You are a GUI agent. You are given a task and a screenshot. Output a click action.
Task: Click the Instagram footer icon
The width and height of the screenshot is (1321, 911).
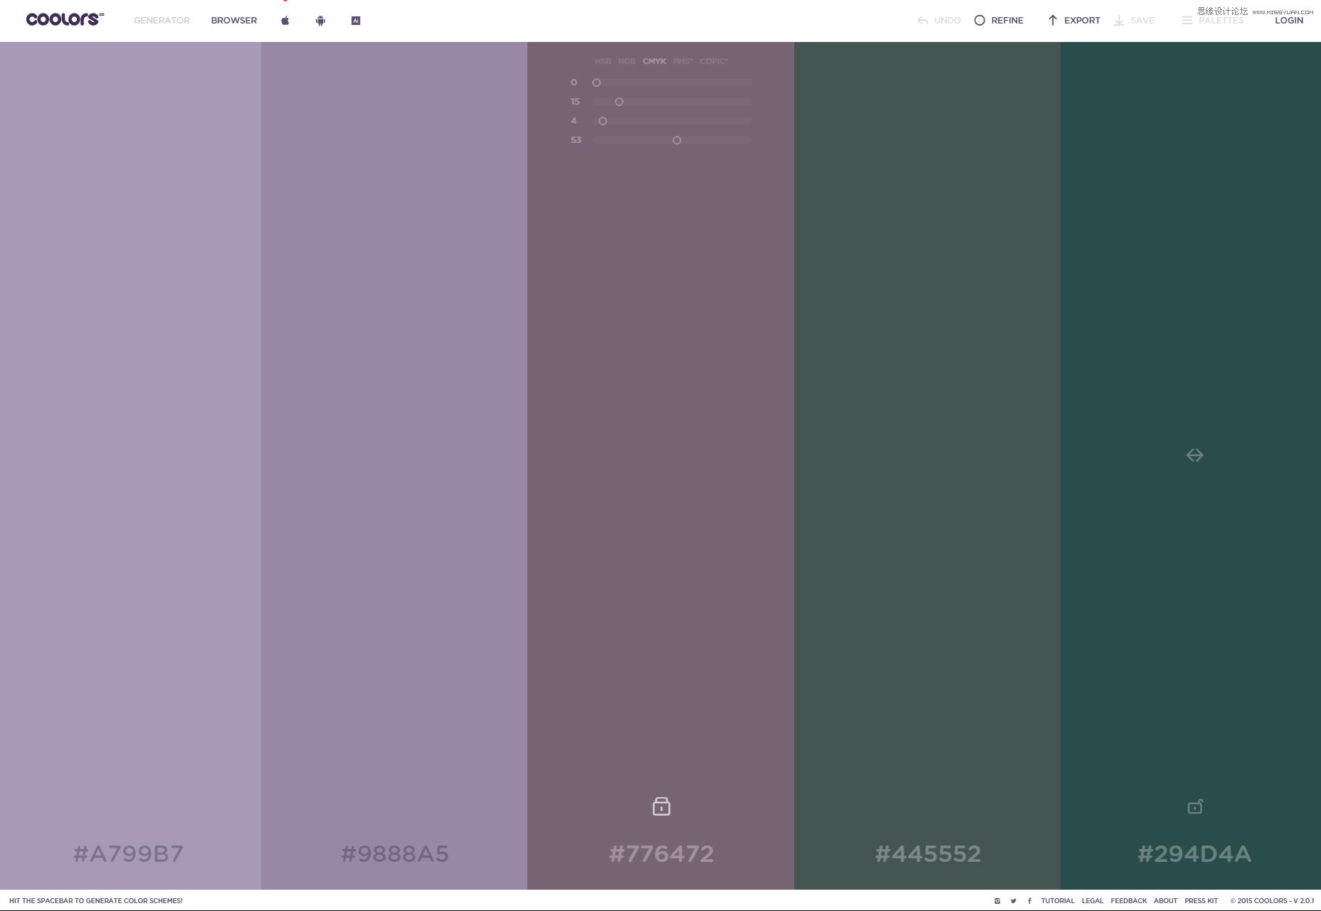click(997, 901)
